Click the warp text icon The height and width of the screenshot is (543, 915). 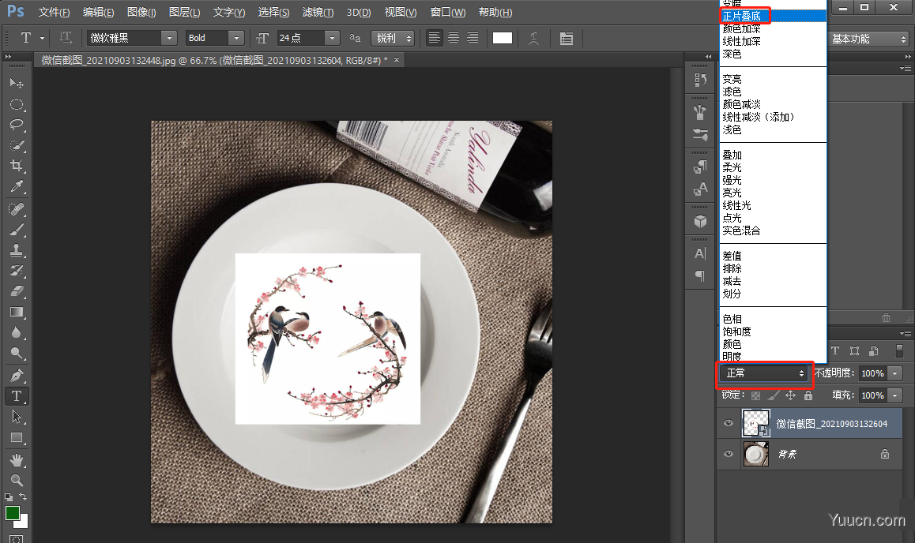click(534, 38)
